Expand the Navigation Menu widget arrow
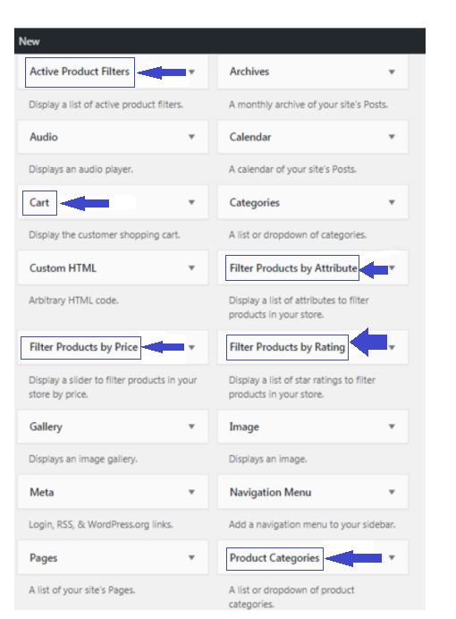 (392, 492)
